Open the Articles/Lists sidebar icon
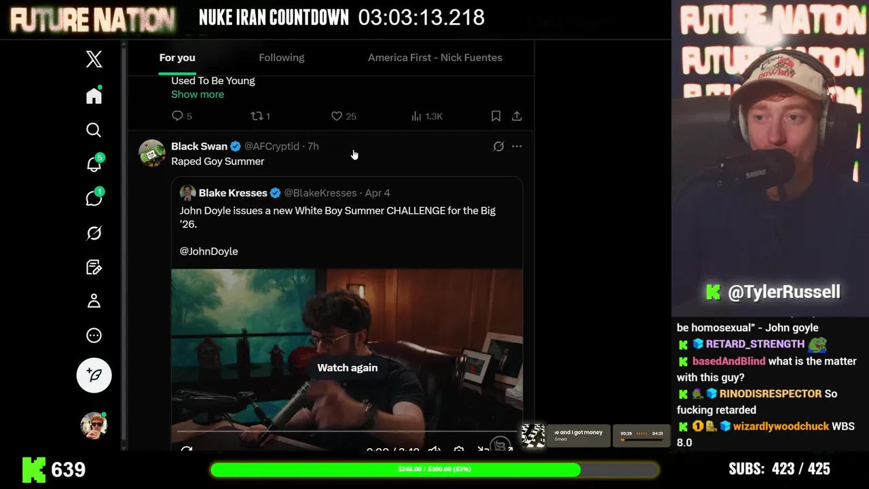869x489 pixels. tap(94, 267)
